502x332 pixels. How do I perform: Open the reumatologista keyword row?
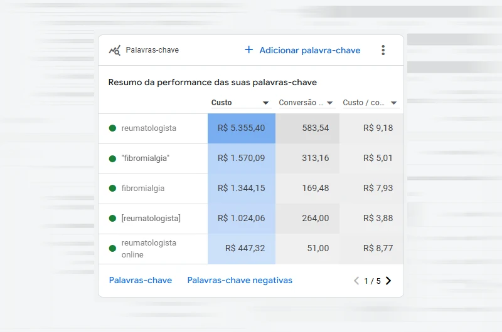click(149, 128)
